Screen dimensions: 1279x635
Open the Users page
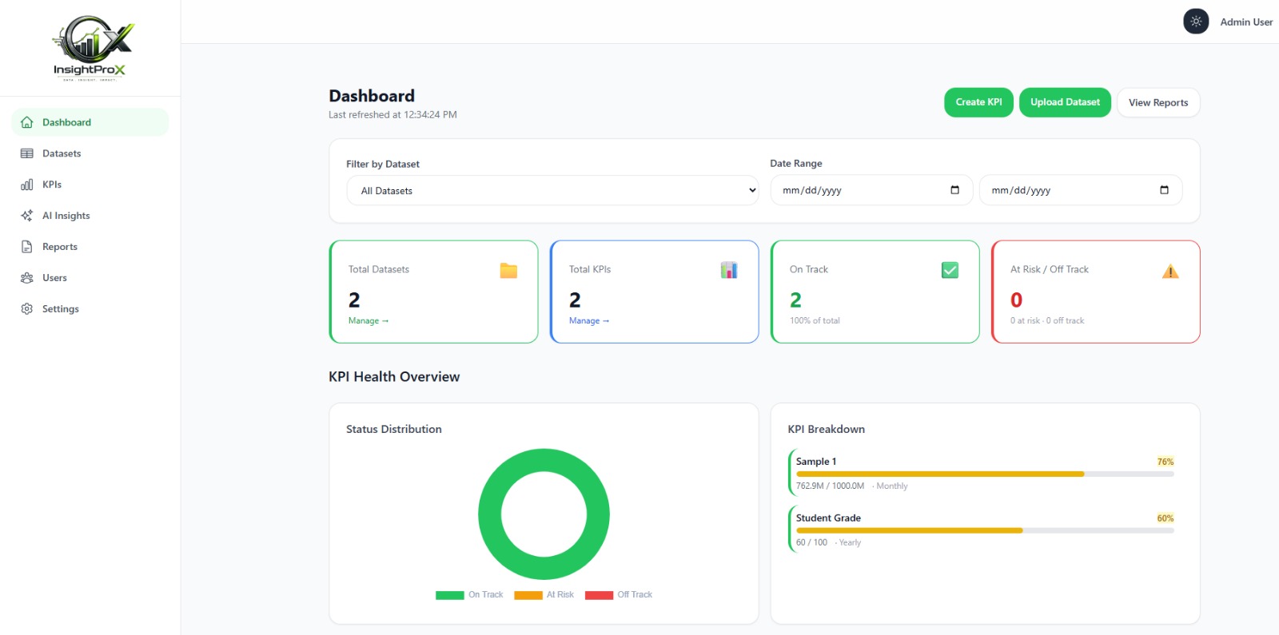[90, 278]
